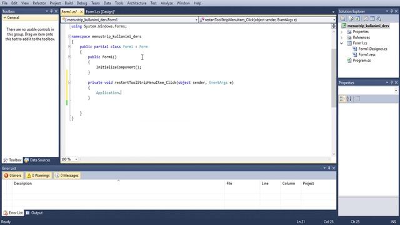This screenshot has width=400, height=225.
Task: Pin the Toolbox panel with auto-hide icon
Action: (x=51, y=11)
